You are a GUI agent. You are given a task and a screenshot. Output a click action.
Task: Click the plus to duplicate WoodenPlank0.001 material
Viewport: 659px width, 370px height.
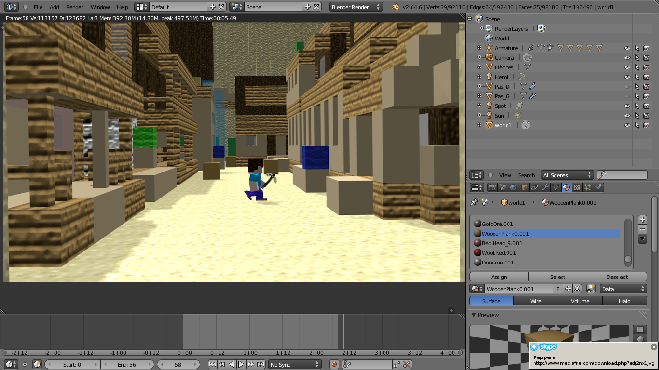pyautogui.click(x=568, y=289)
